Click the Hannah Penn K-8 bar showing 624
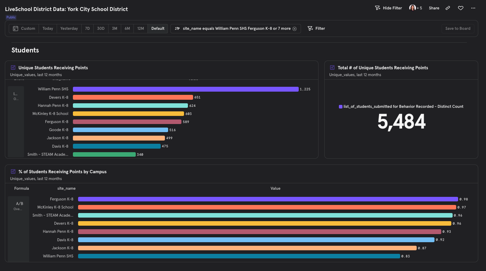486x271 pixels. coord(130,106)
